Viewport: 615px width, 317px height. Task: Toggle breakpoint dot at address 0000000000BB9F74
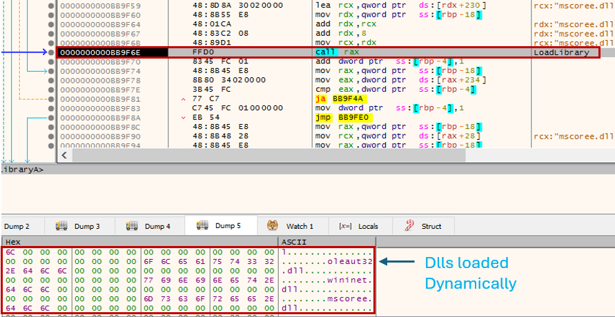tap(51, 71)
